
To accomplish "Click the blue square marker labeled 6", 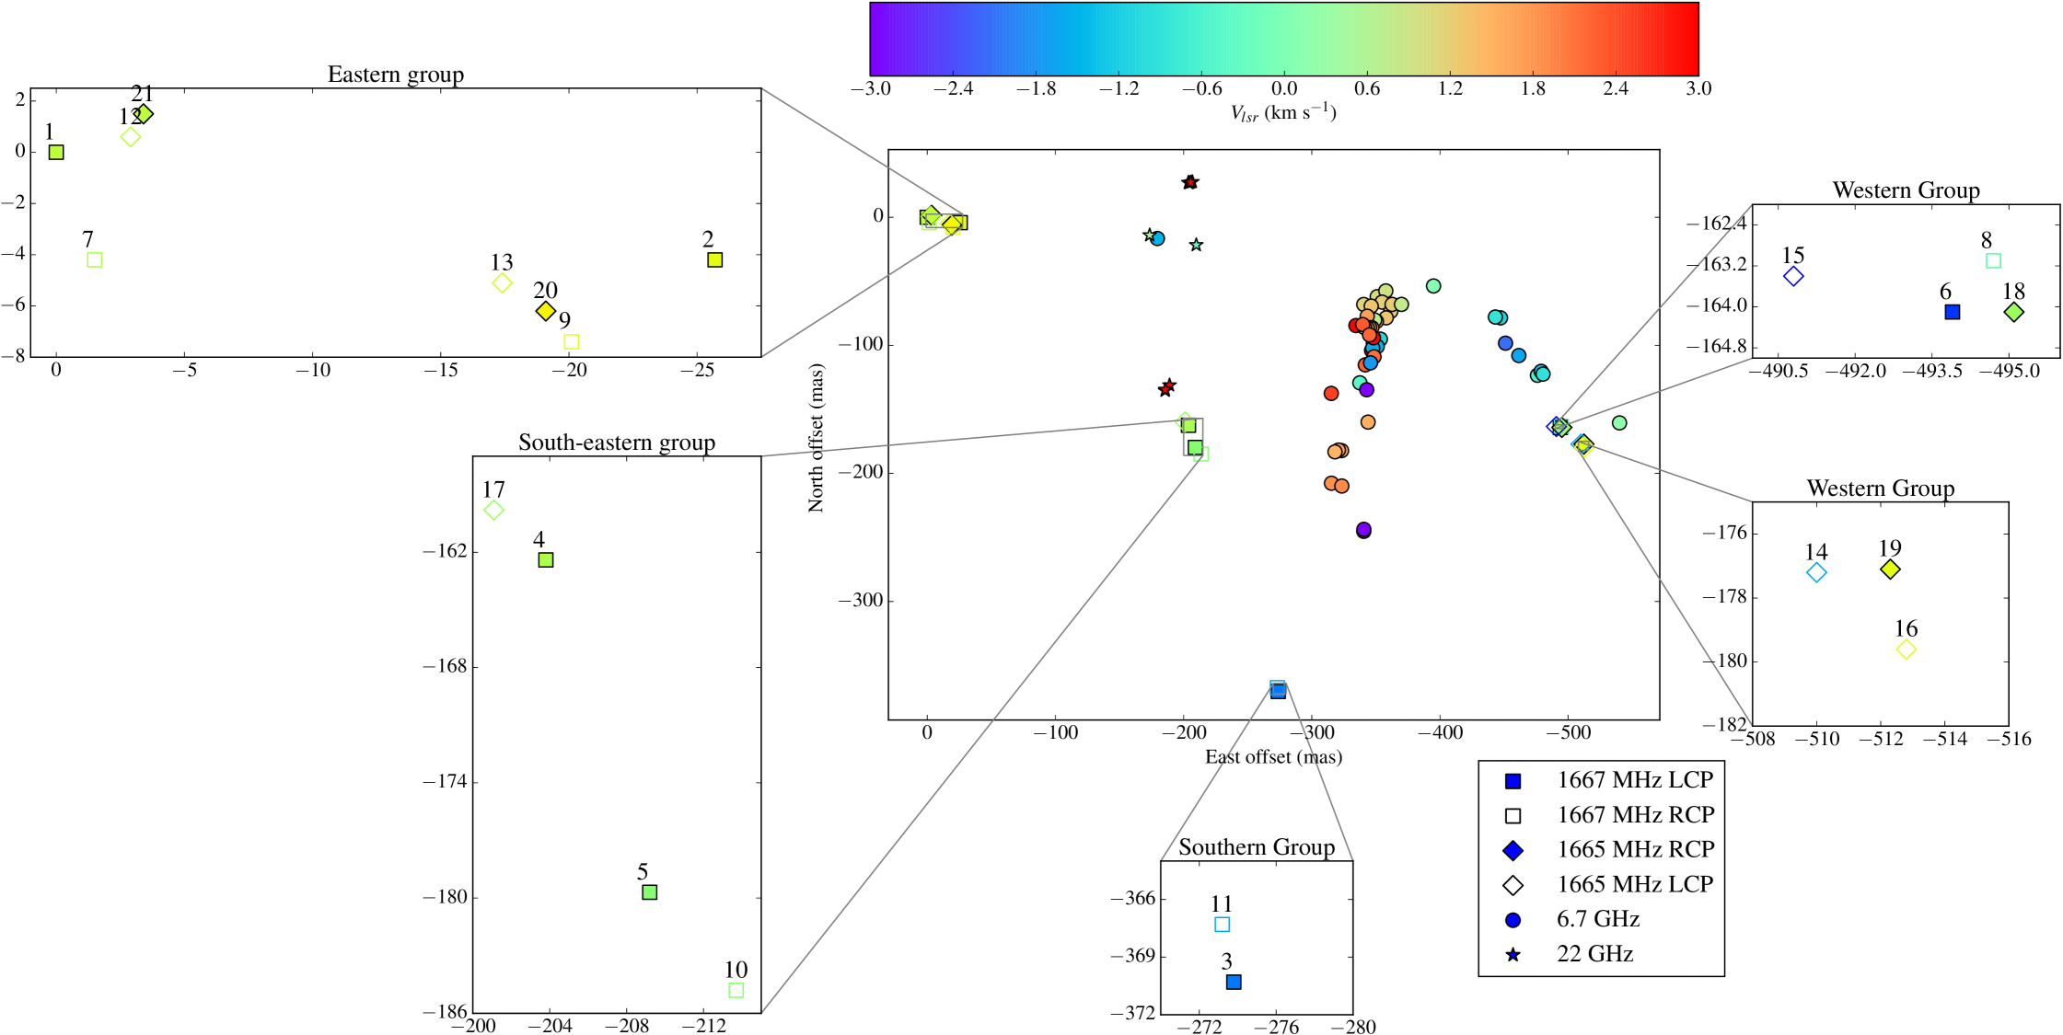I will tap(1952, 313).
